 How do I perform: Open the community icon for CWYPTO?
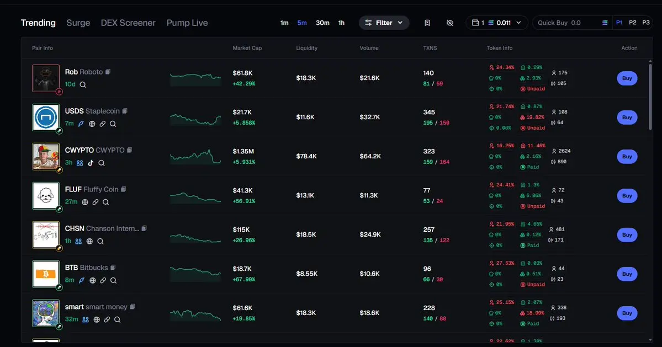(x=80, y=163)
